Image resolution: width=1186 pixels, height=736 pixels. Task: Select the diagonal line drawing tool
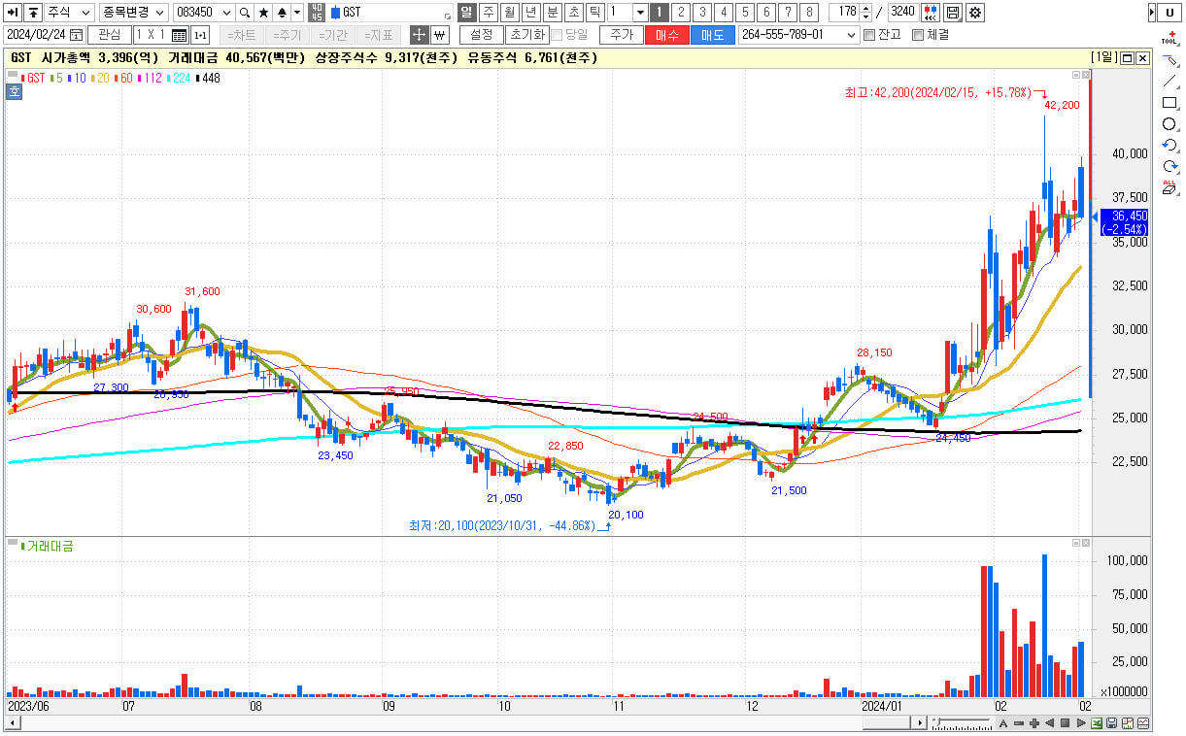(1169, 82)
